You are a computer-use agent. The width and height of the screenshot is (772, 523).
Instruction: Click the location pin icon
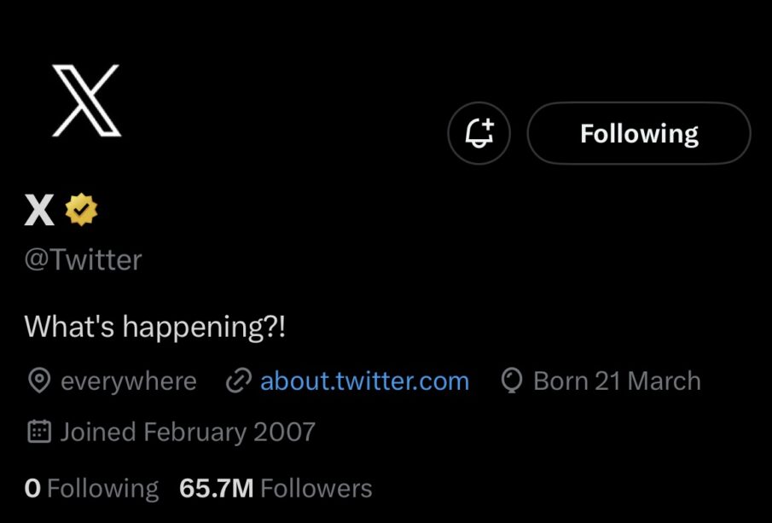[38, 381]
